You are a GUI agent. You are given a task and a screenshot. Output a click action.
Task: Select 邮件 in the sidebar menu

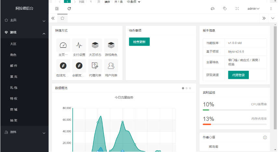coord(14,66)
